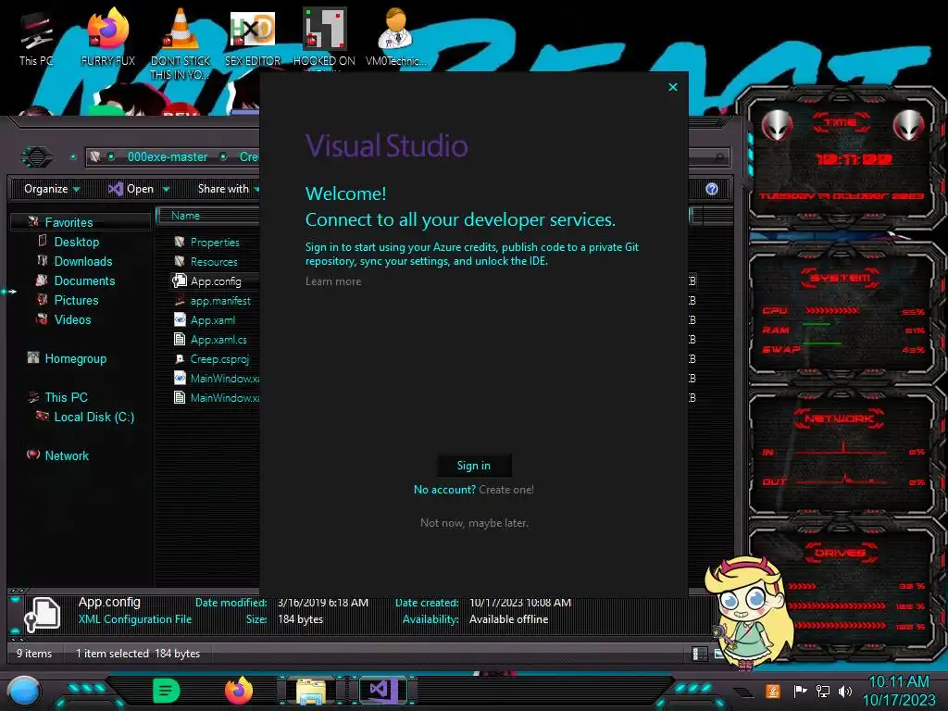Select Network in navigation pane

click(67, 455)
